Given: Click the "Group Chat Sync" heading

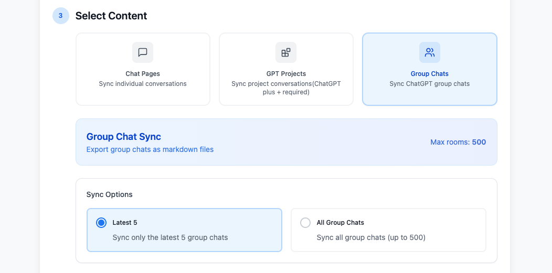Looking at the screenshot, I should coord(123,137).
